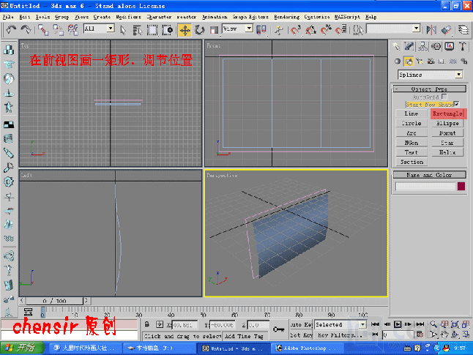Switch to Adobe Photoshop taskbar button
The height and width of the screenshot is (355, 473).
coord(306,348)
